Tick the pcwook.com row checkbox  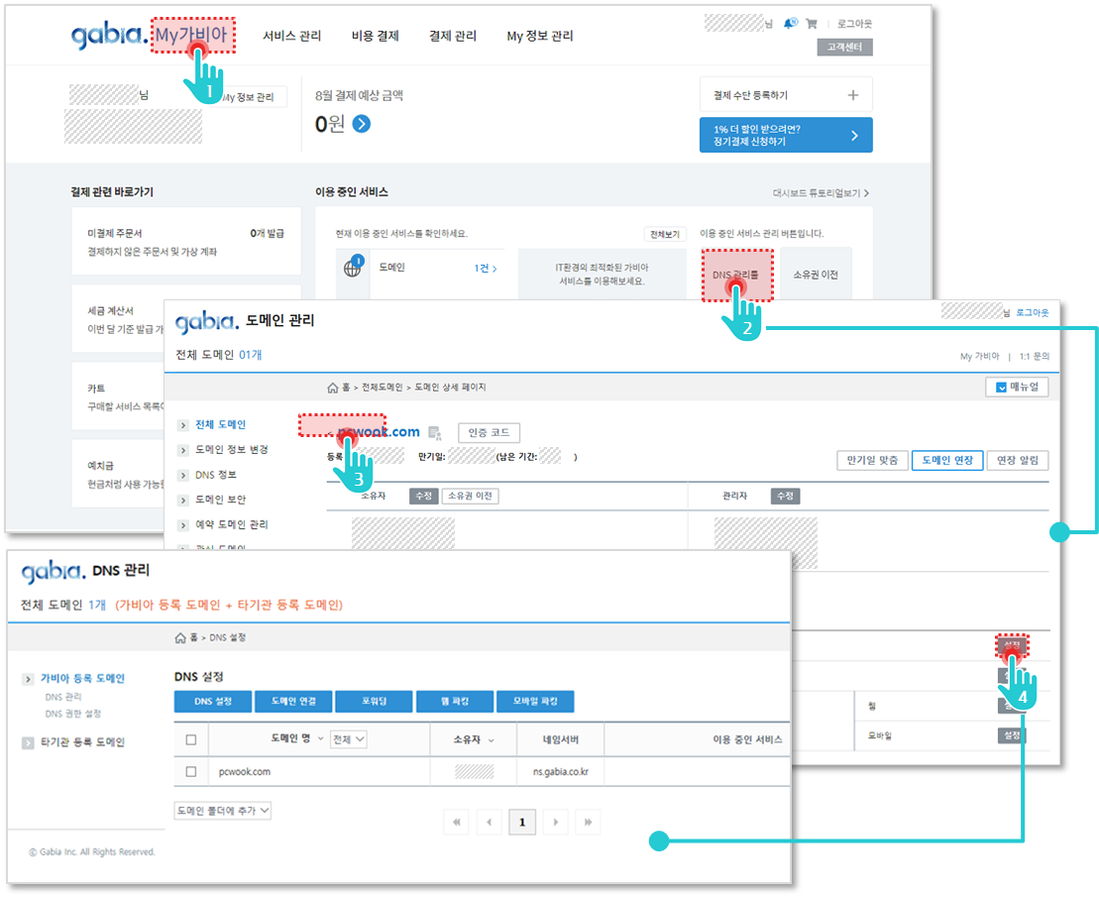pos(191,771)
